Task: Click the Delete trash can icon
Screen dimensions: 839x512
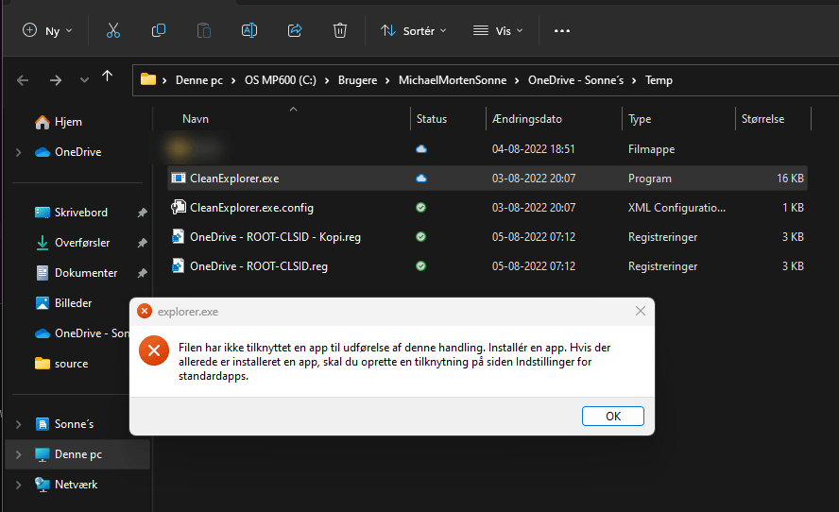Action: tap(340, 30)
